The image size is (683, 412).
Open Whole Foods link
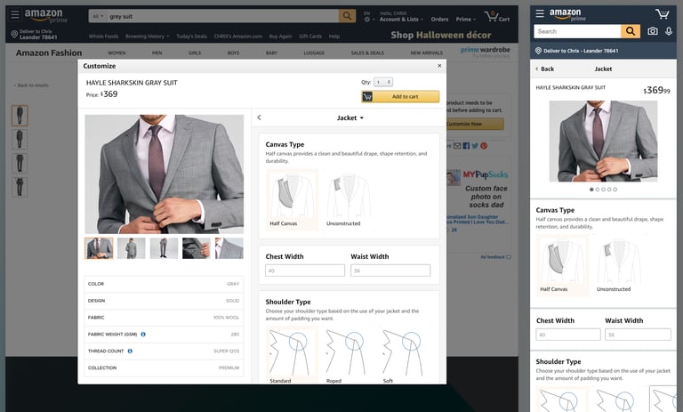point(103,36)
